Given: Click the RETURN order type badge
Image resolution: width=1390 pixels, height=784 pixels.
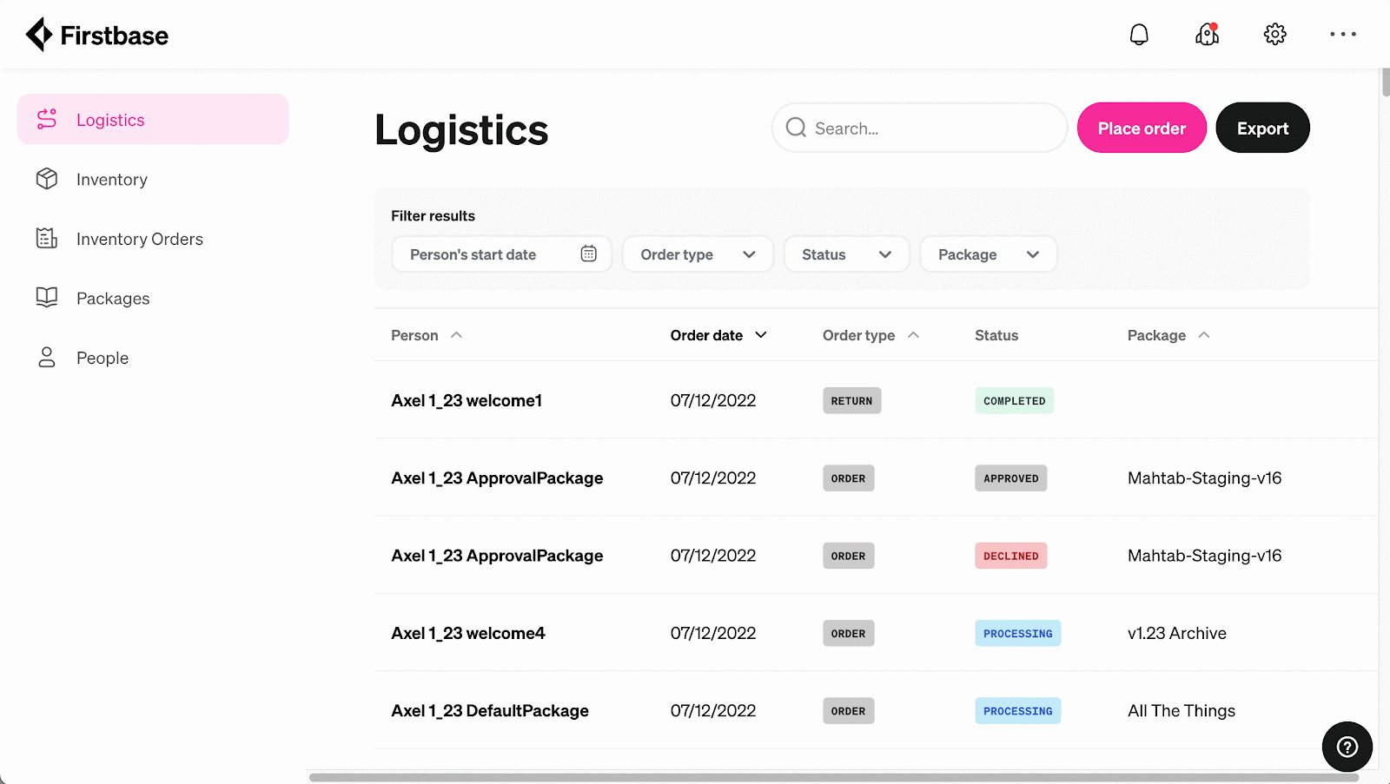Looking at the screenshot, I should tap(851, 400).
